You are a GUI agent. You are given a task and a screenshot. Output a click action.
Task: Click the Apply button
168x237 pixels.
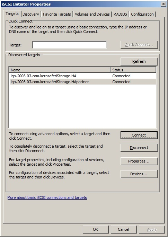coord(152,229)
